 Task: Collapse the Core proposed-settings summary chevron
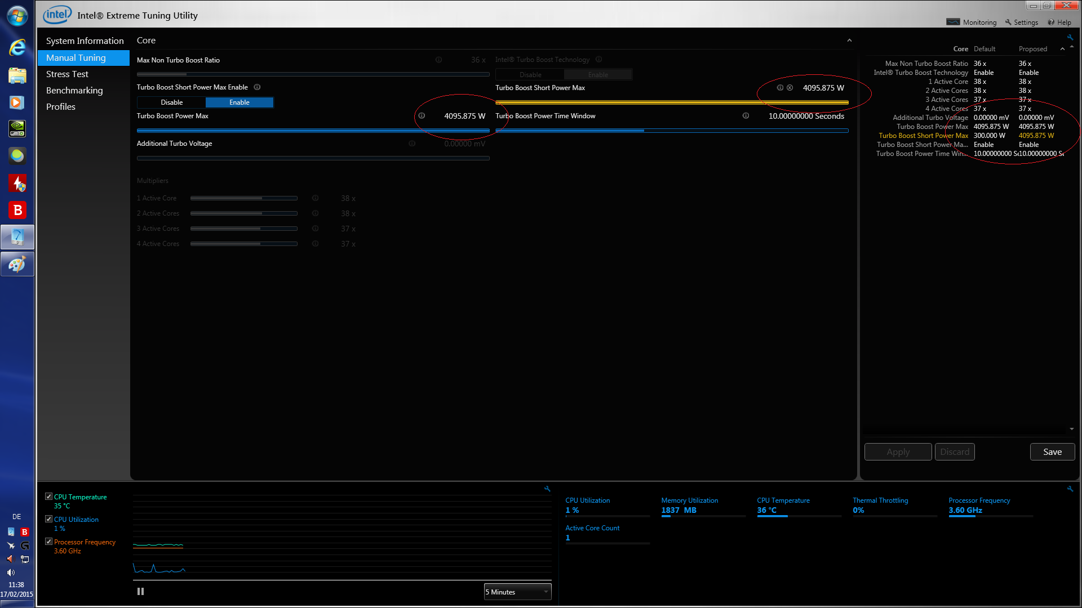1062,49
